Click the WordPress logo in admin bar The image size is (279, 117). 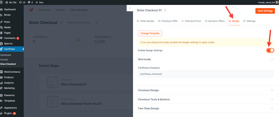point(2,2)
